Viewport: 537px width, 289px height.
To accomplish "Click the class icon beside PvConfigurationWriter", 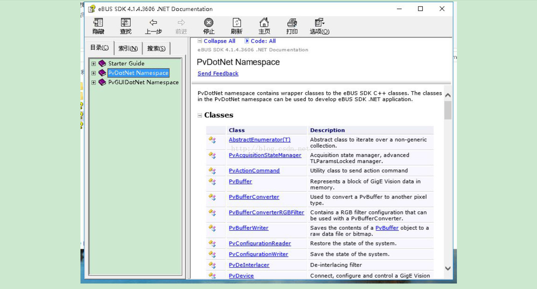I will coord(212,254).
